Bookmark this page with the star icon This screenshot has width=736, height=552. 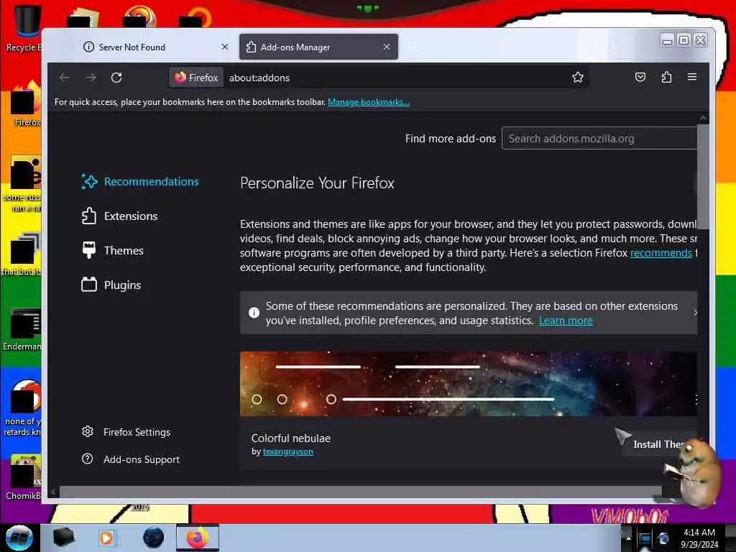tap(577, 77)
